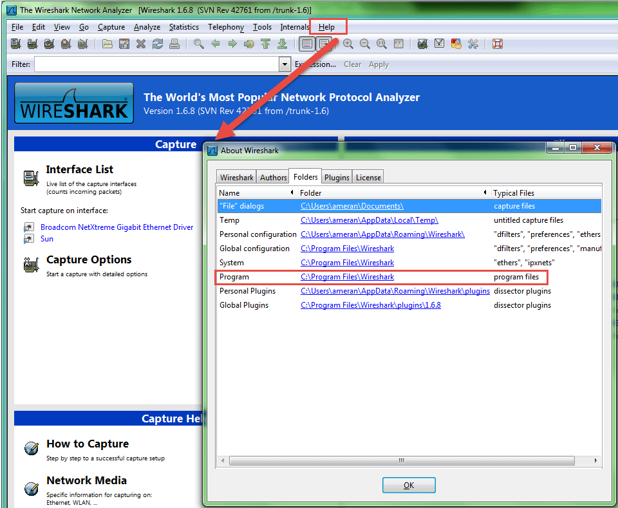Image resolution: width=618 pixels, height=508 pixels.
Task: Click the Preferences tools icon in toolbar
Action: tap(473, 44)
